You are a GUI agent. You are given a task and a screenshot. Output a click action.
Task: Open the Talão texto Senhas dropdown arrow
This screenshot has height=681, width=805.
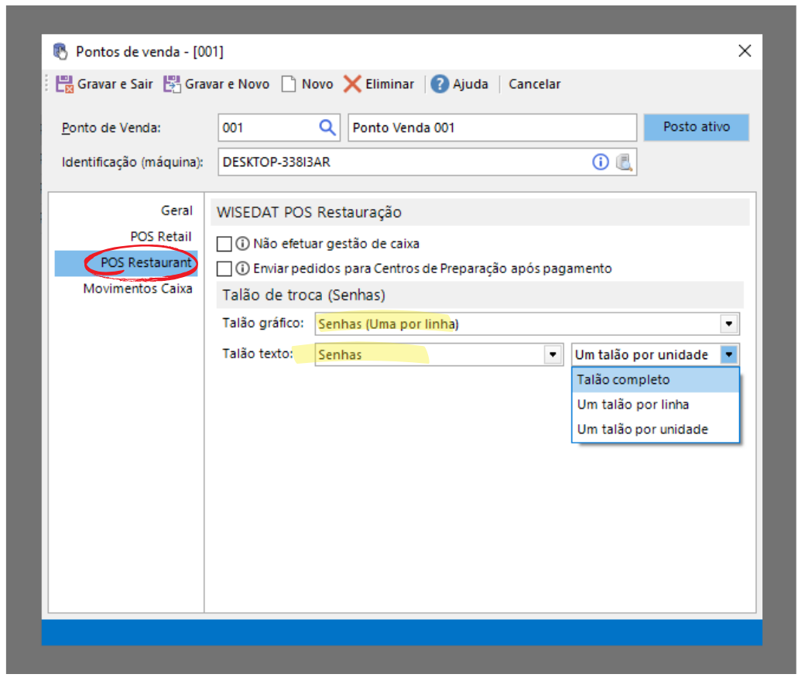[x=553, y=354]
